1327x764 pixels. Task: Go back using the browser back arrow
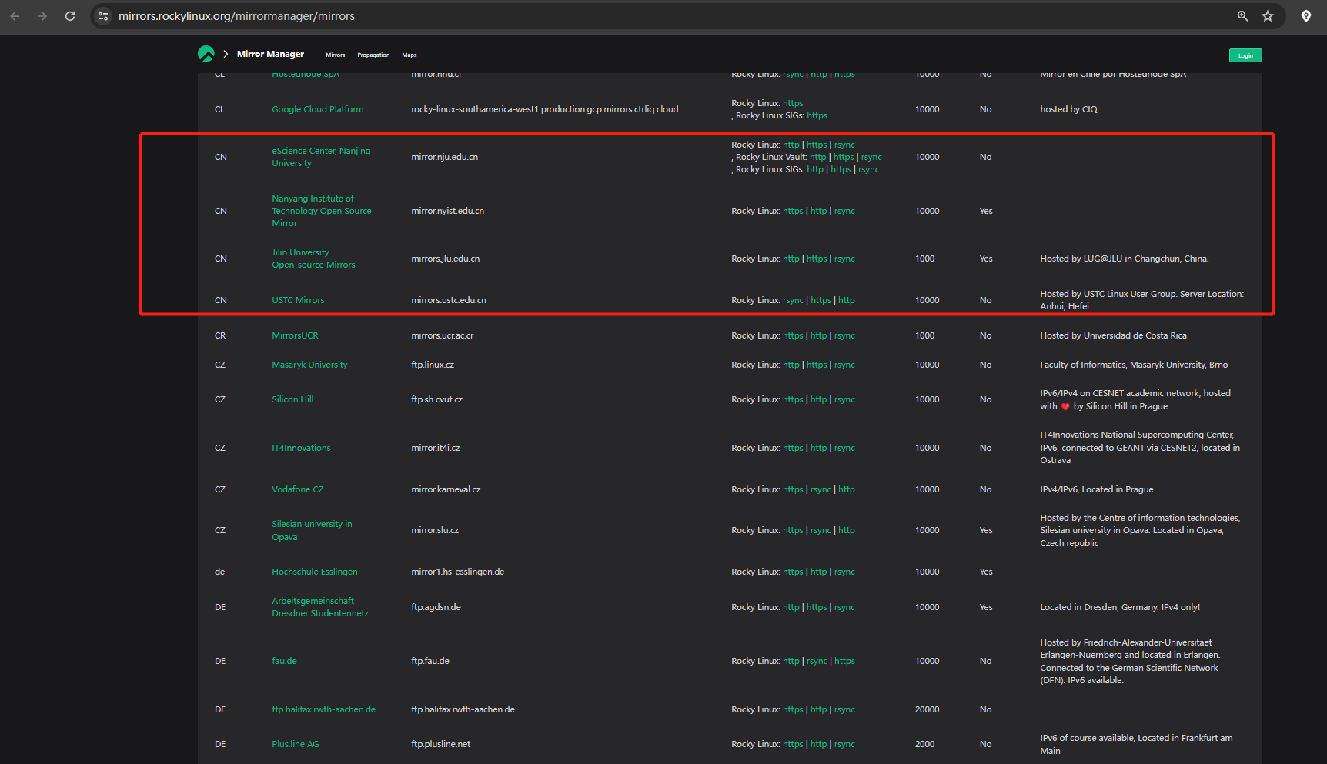15,16
